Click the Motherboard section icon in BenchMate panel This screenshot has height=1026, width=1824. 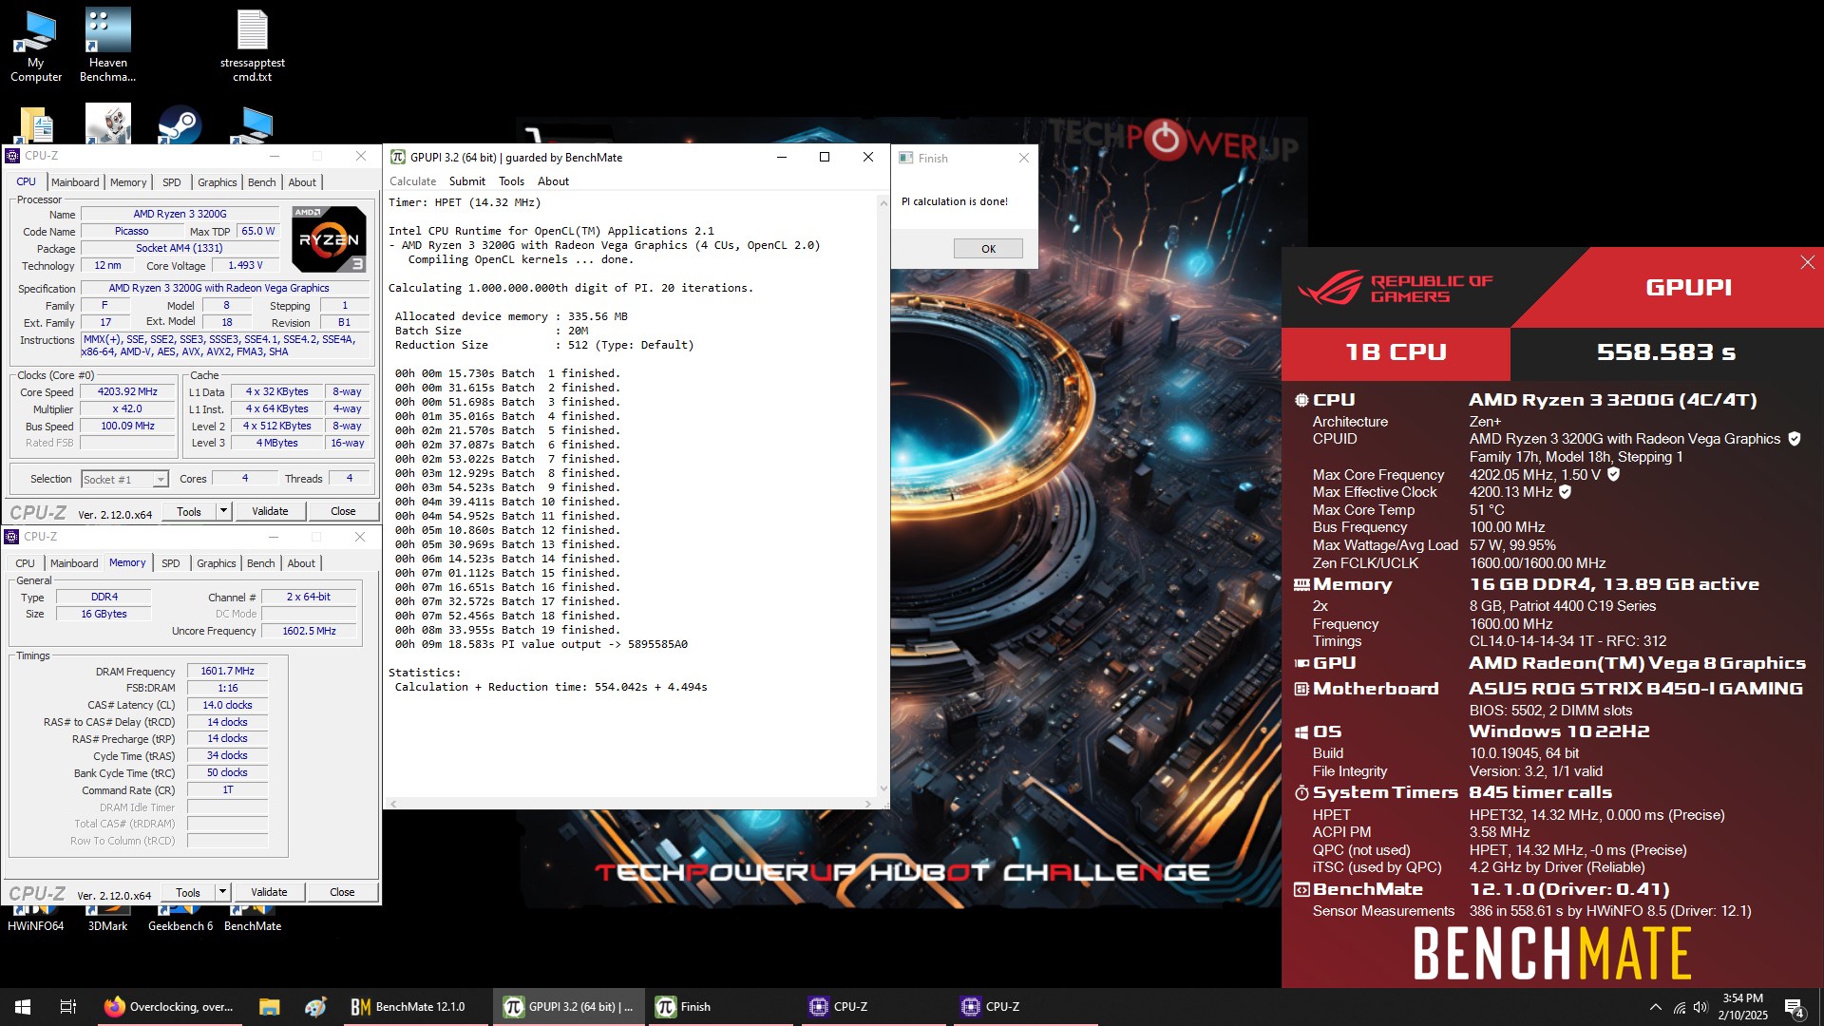[x=1301, y=689]
